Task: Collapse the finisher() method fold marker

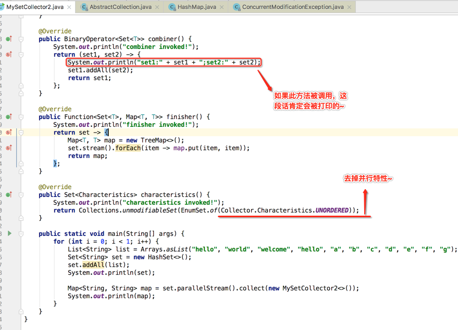Action: (21, 117)
